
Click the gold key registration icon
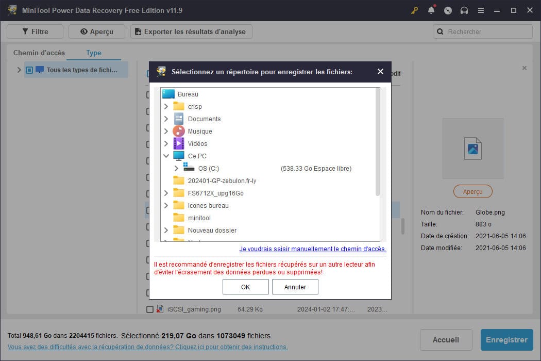414,10
